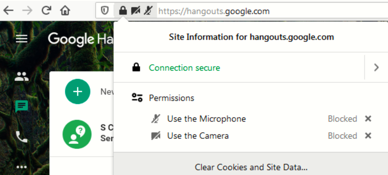
Task: Remove blocked Microphone permission
Action: (x=368, y=119)
